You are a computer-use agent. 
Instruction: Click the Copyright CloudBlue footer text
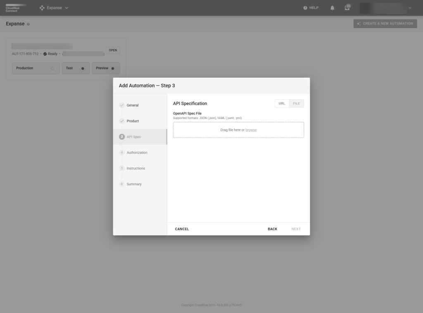(x=211, y=305)
